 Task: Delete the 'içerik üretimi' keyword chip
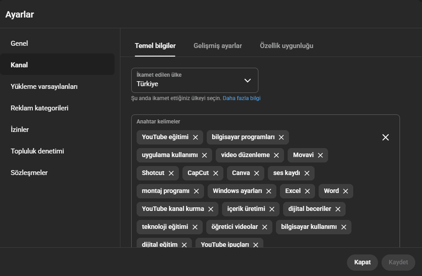pyautogui.click(x=272, y=209)
